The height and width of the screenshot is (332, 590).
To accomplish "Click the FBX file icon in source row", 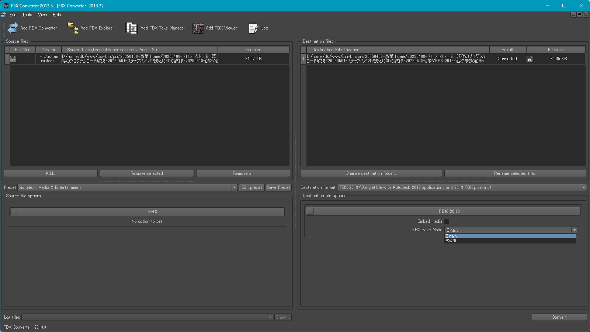I will (x=13, y=59).
